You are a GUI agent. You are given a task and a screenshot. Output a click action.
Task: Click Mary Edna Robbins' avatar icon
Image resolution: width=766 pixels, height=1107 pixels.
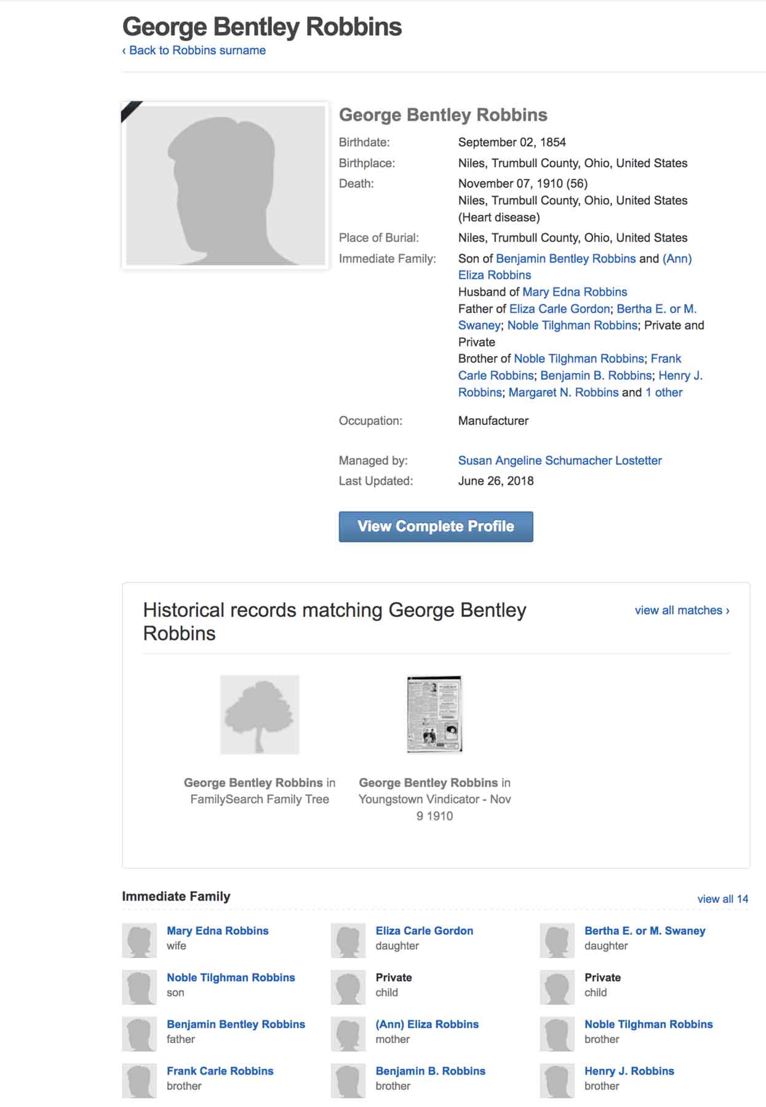140,940
